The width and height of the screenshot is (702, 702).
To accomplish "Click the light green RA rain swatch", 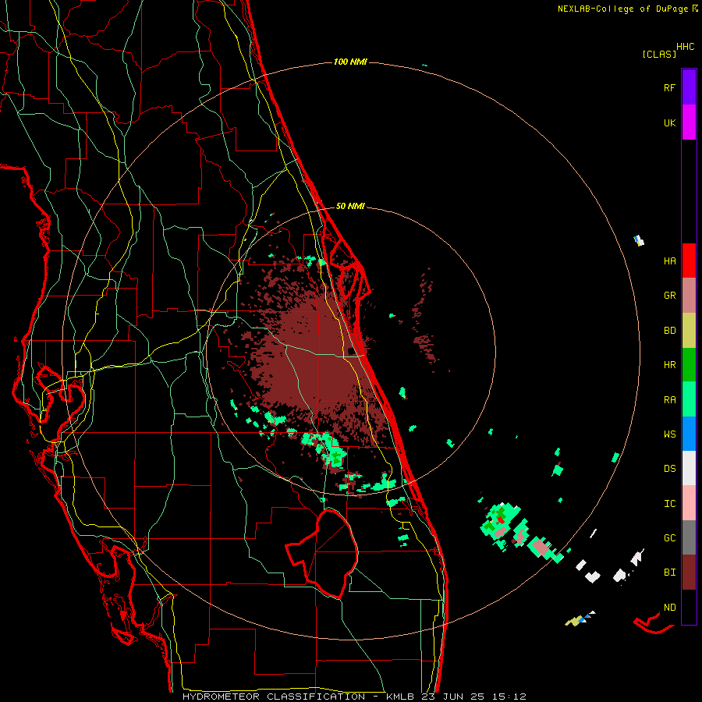I will [x=689, y=399].
